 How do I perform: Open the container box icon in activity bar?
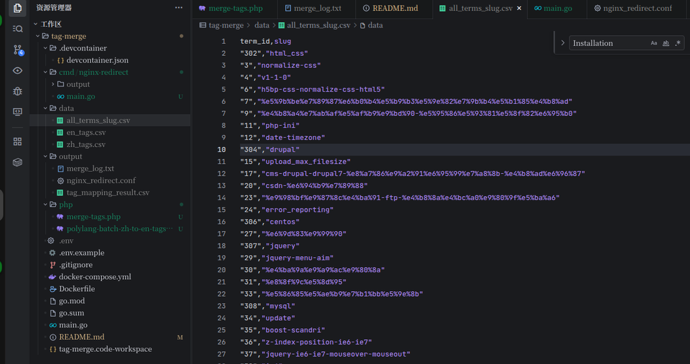pos(18,162)
